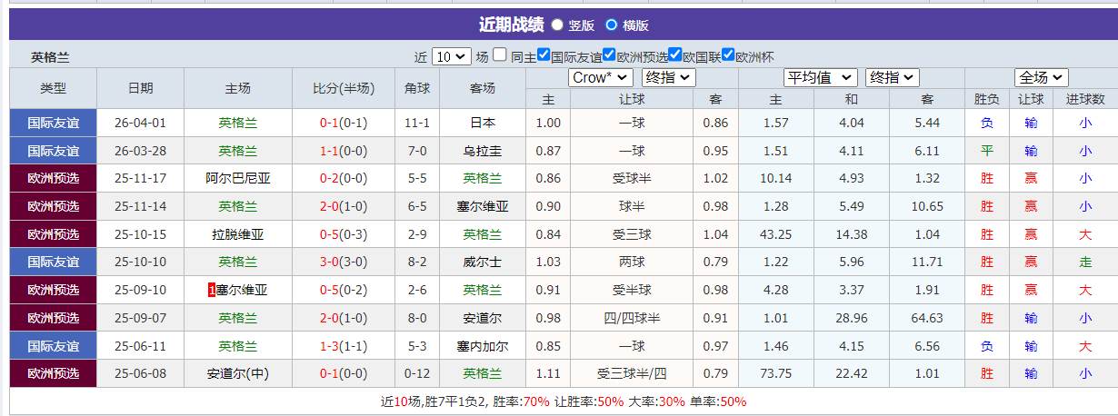Click 阿尔巴尼亚 home team link
The width and height of the screenshot is (1118, 416).
(238, 179)
